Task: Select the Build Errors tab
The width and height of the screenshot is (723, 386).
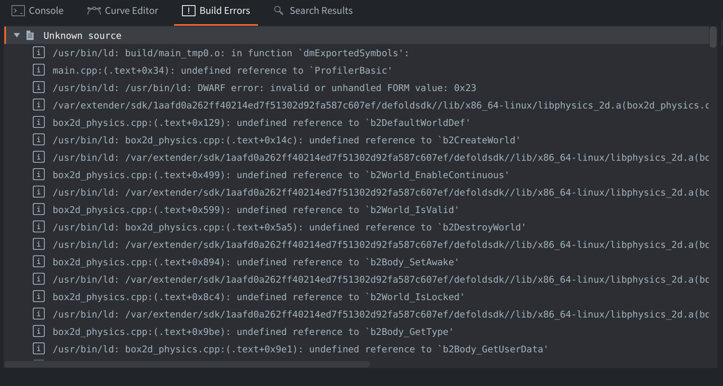Action: 216,11
